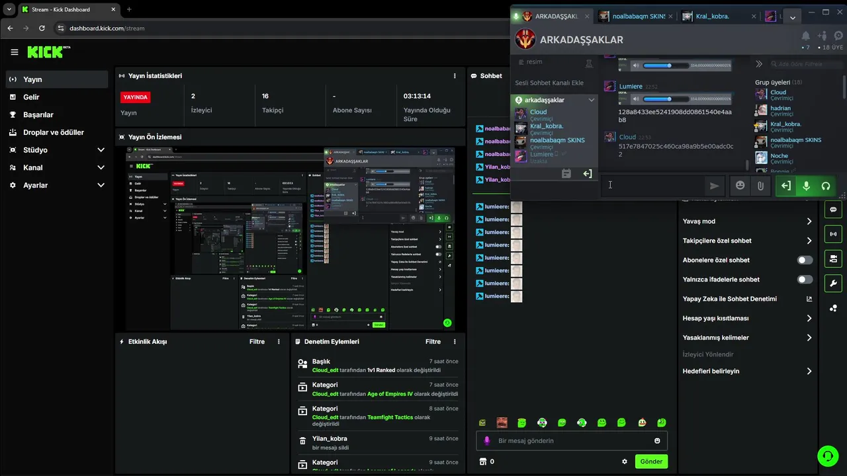Click the YAYINDA live badge
The image size is (847, 476).
(136, 97)
